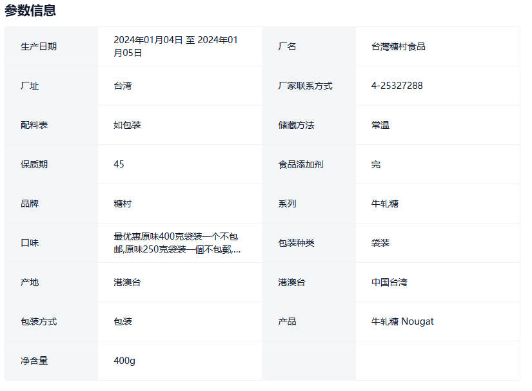The width and height of the screenshot is (532, 391).
Task: Click the shelf life value 45
Action: pyautogui.click(x=119, y=164)
